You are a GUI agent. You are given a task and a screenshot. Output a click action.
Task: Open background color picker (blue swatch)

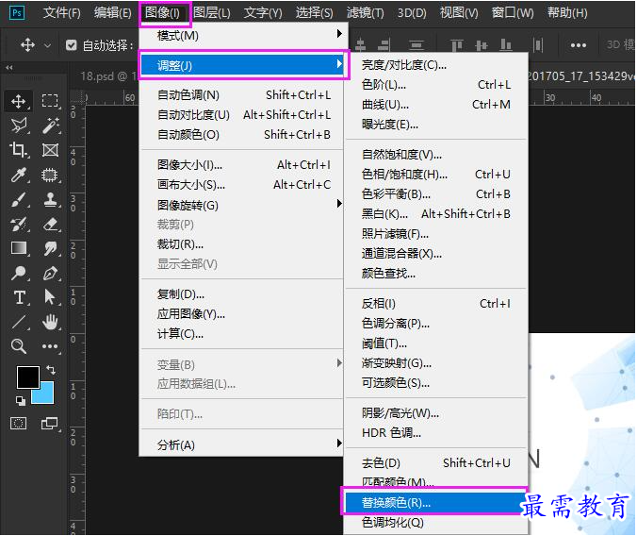click(x=45, y=395)
